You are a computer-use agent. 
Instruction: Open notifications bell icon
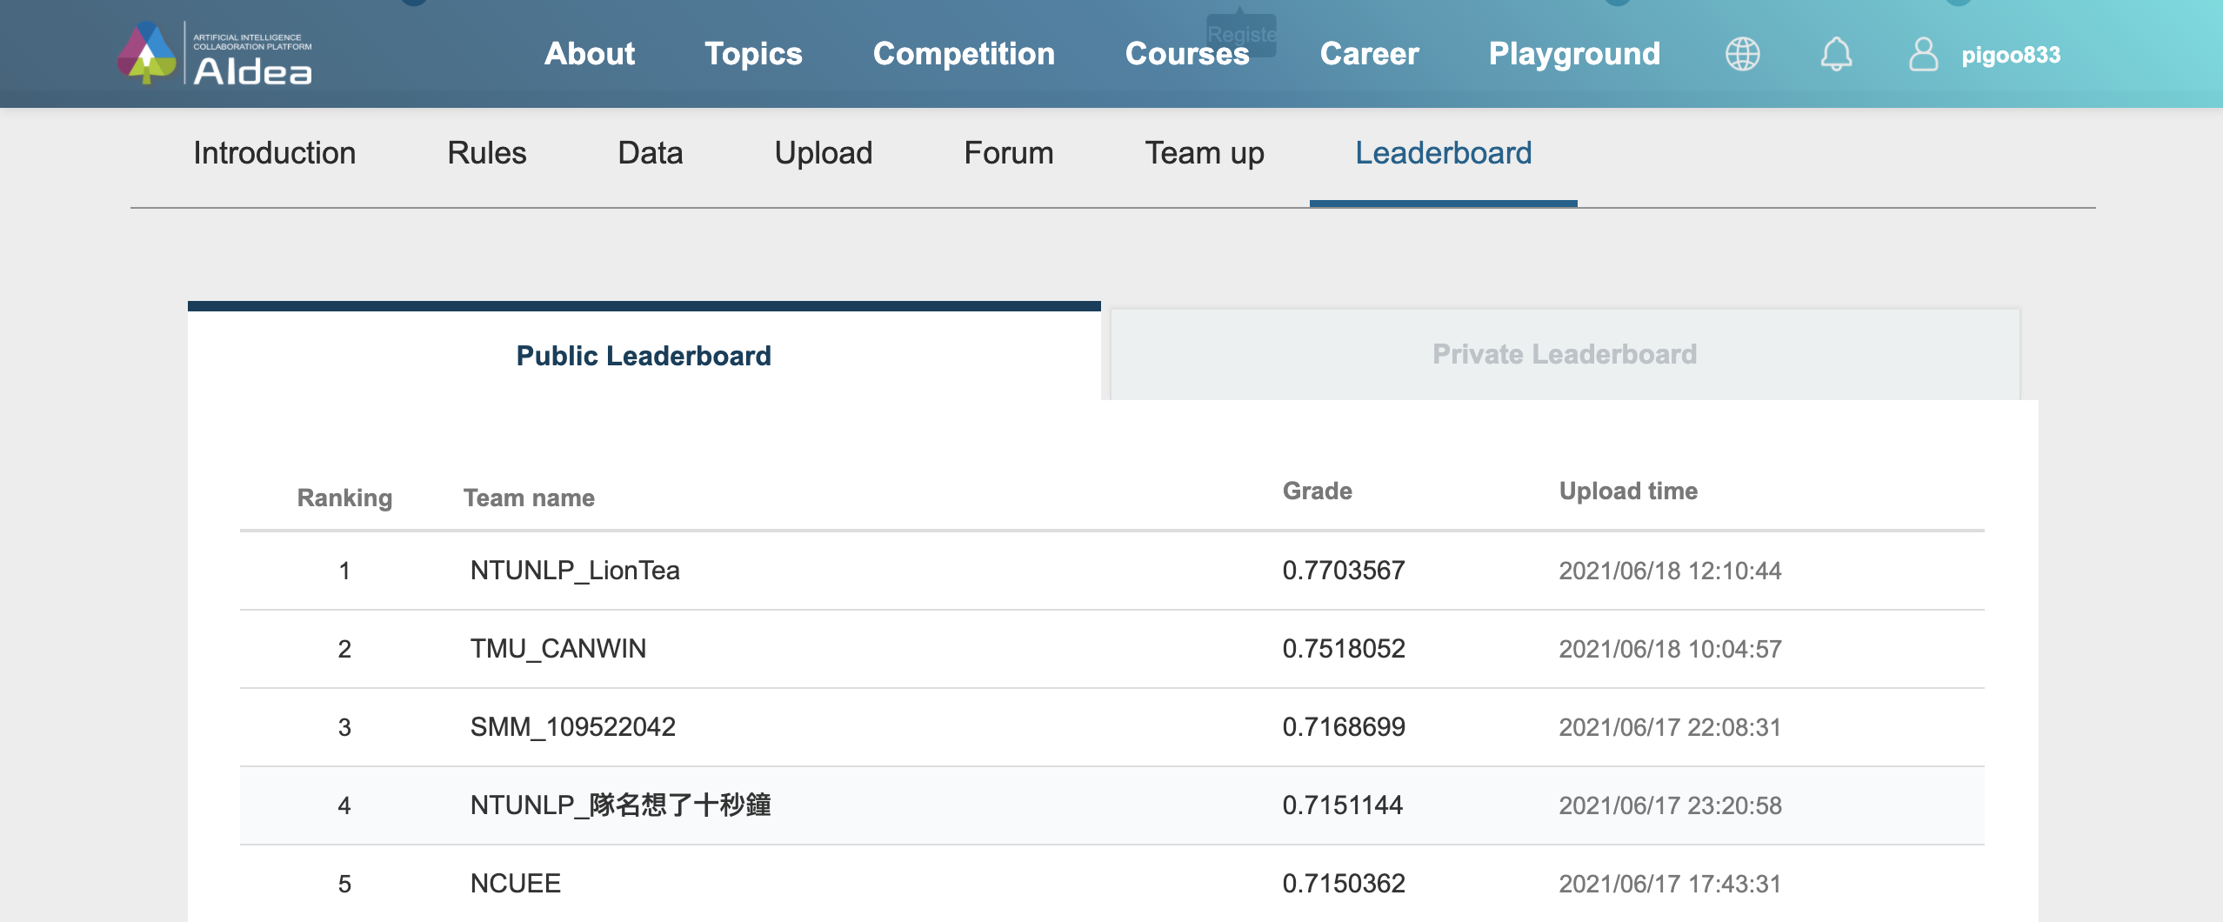point(1836,54)
